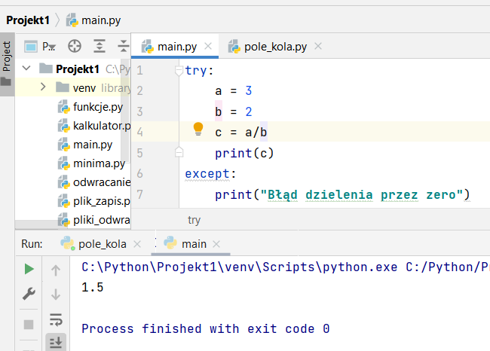Click main.py in the breadcrumb bar
The height and width of the screenshot is (351, 490).
tap(93, 20)
